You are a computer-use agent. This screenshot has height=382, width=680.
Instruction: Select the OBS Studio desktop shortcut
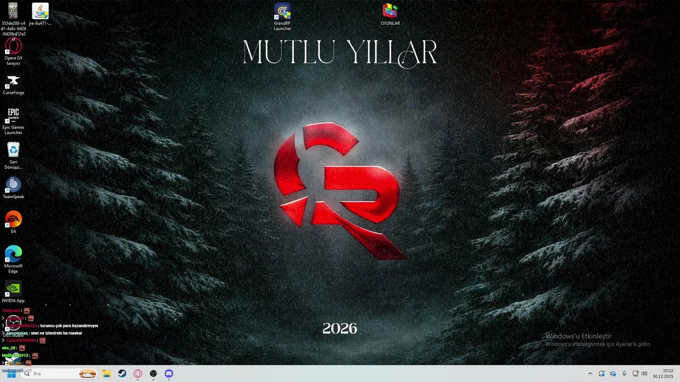pyautogui.click(x=13, y=327)
